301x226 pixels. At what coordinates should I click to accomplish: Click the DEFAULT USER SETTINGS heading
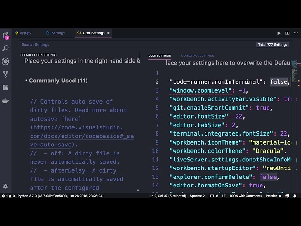(x=39, y=55)
